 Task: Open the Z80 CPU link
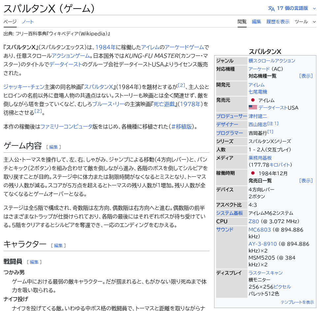coord(254,221)
